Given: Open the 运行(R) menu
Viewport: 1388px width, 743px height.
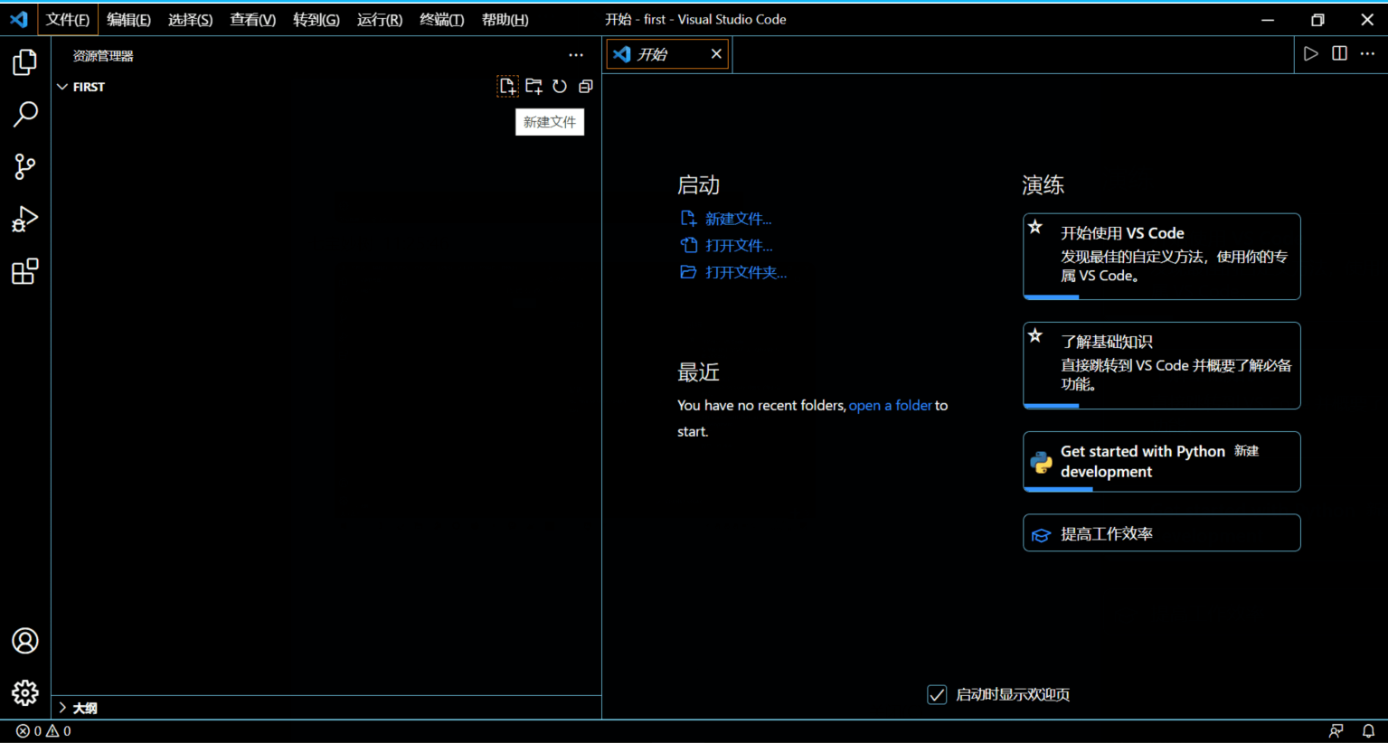Looking at the screenshot, I should point(379,20).
